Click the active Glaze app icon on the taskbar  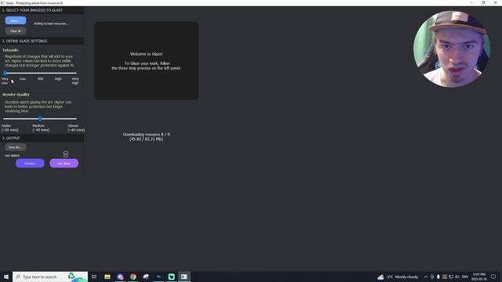pos(184,277)
